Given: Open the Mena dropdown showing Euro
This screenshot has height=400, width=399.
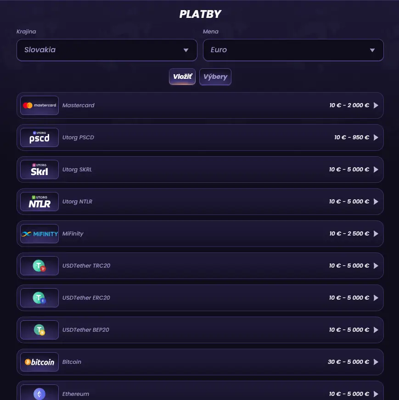Looking at the screenshot, I should (x=293, y=50).
